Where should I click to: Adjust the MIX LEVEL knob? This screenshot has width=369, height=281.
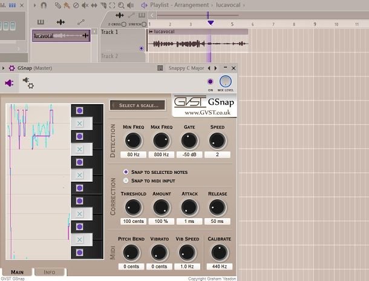[226, 82]
